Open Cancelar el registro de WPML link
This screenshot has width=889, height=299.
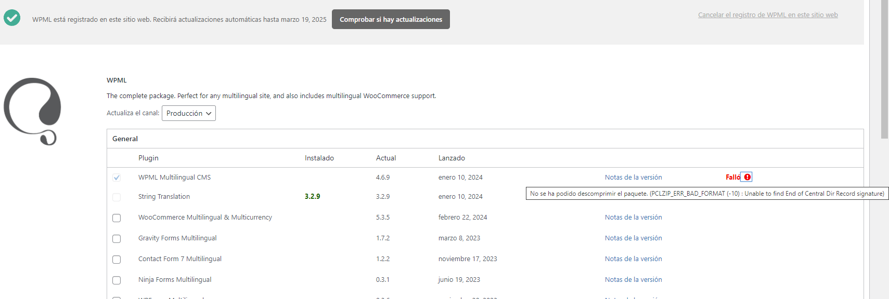pyautogui.click(x=768, y=15)
